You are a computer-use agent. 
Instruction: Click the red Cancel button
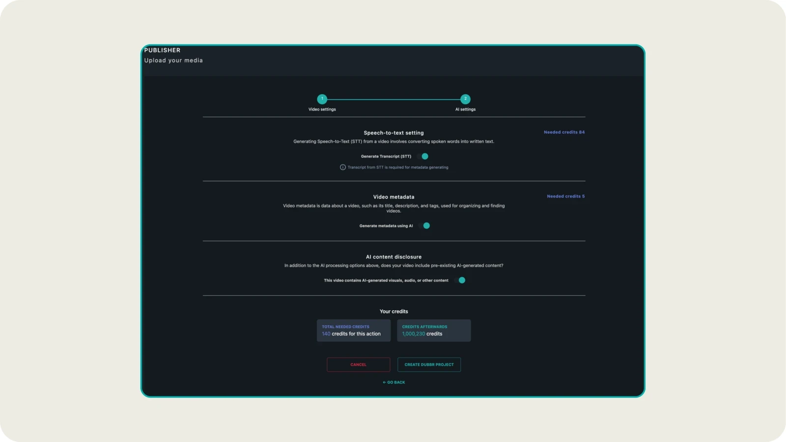pyautogui.click(x=359, y=364)
